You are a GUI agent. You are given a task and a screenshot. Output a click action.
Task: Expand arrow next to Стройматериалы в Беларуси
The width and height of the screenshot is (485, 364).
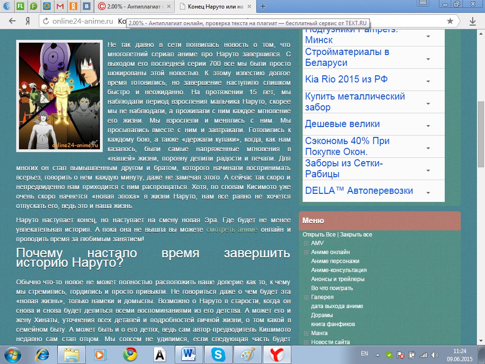point(428,59)
